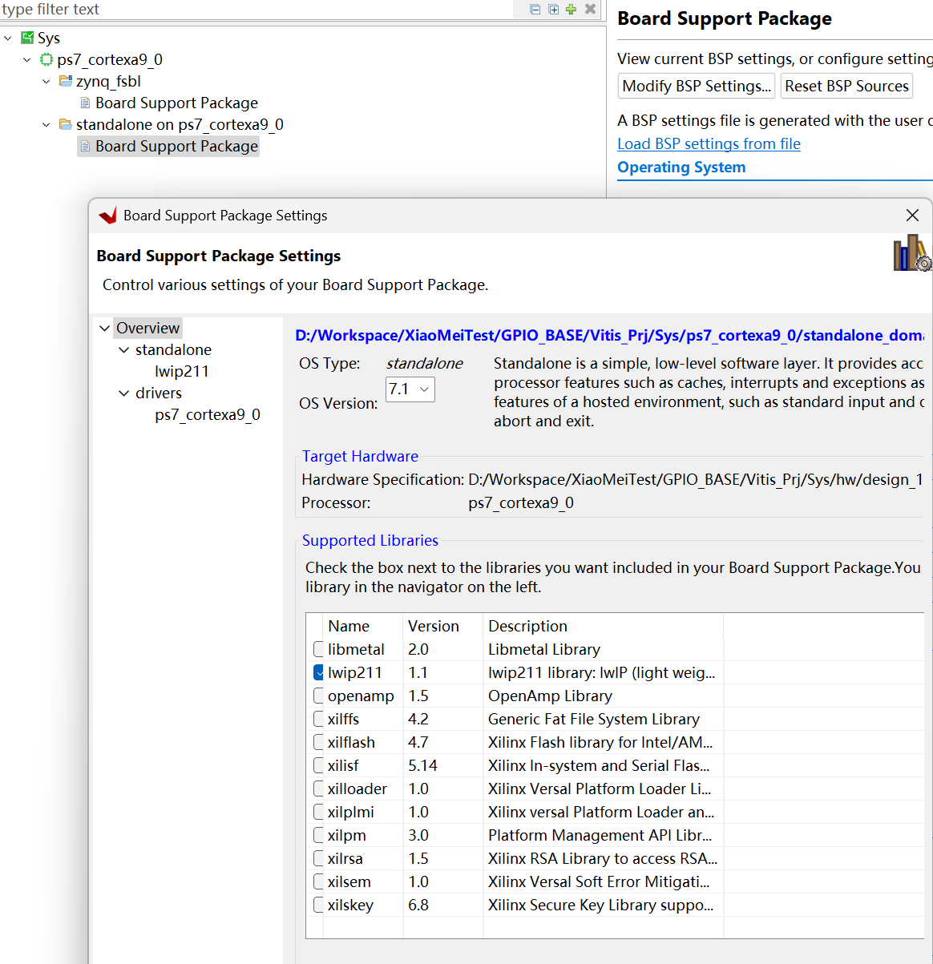
Task: Collapse the Overview node in the dialog
Action: [x=104, y=328]
